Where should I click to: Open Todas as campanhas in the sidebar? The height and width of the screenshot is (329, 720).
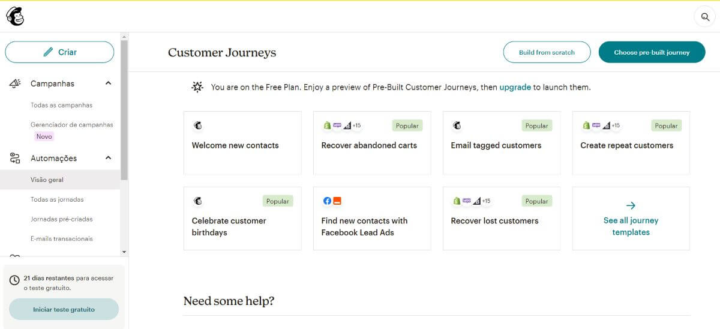click(61, 105)
